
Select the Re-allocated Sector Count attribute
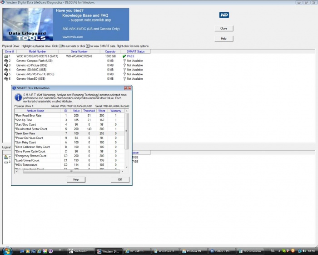(70, 129)
